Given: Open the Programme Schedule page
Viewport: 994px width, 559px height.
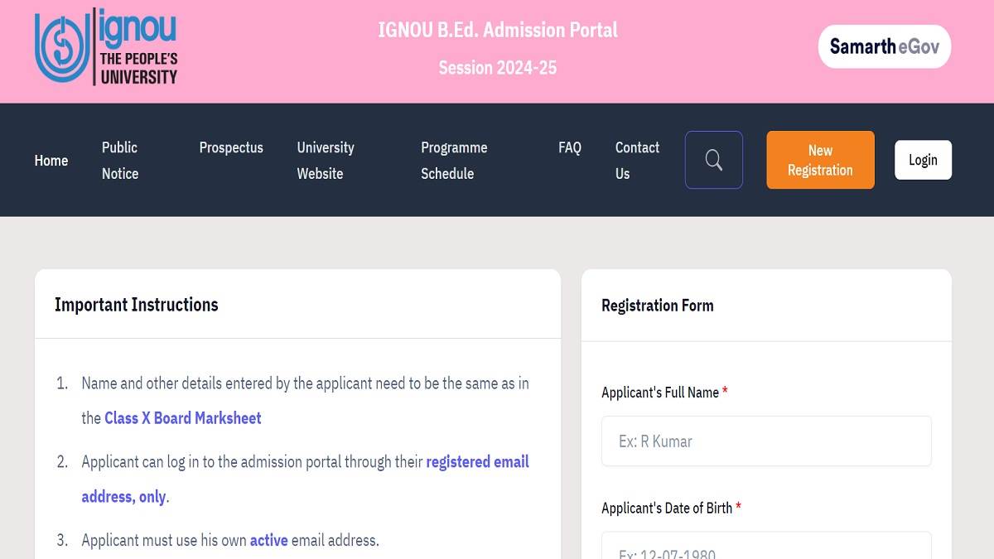Looking at the screenshot, I should 454,160.
